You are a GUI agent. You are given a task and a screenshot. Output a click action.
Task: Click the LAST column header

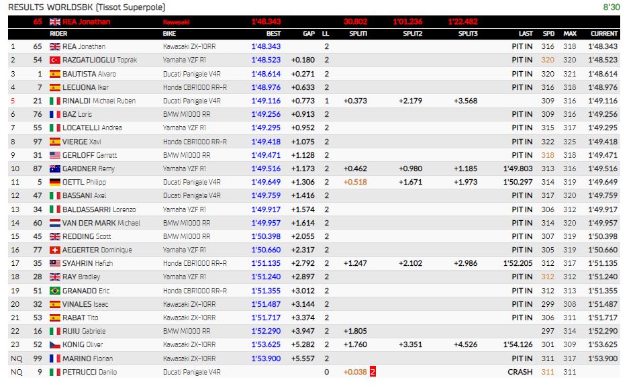pos(526,34)
